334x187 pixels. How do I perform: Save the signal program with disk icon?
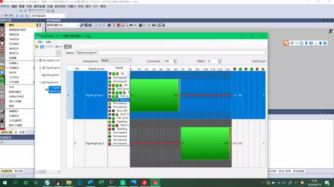coord(42,46)
